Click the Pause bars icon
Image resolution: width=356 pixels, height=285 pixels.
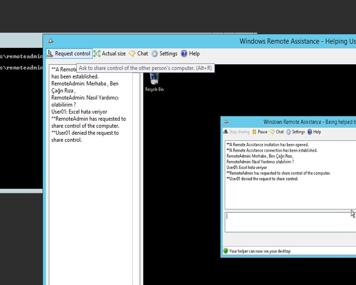[254, 132]
